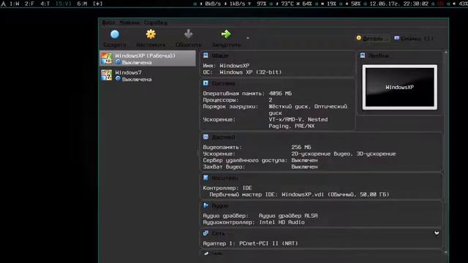Click the '256 МБ' video memory value

(x=301, y=148)
